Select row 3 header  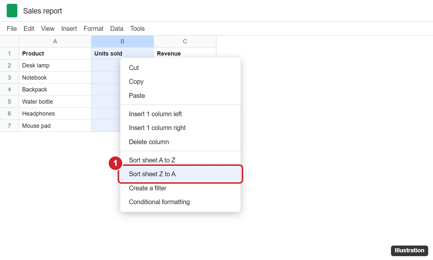click(9, 78)
